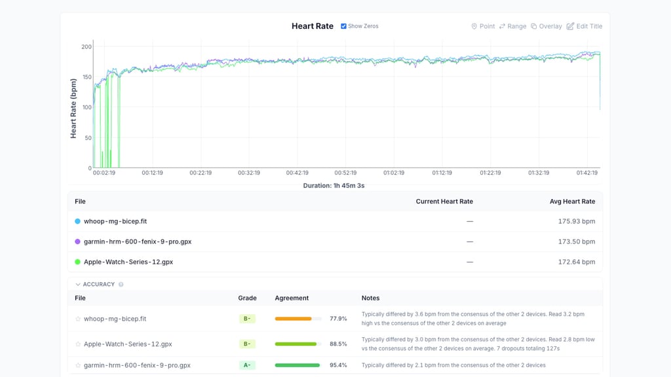The image size is (671, 377).
Task: Click the 173.50 bpm average value
Action: (x=577, y=242)
